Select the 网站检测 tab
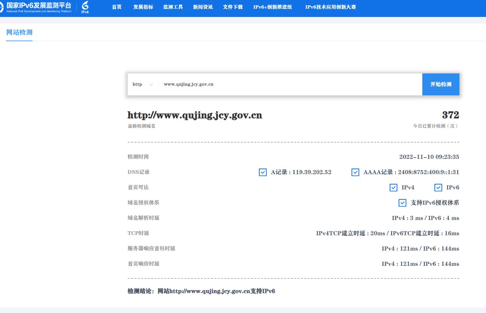Image resolution: width=486 pixels, height=313 pixels. (19, 33)
